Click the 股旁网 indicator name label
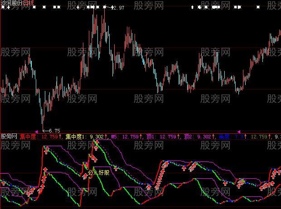 coord(9,137)
